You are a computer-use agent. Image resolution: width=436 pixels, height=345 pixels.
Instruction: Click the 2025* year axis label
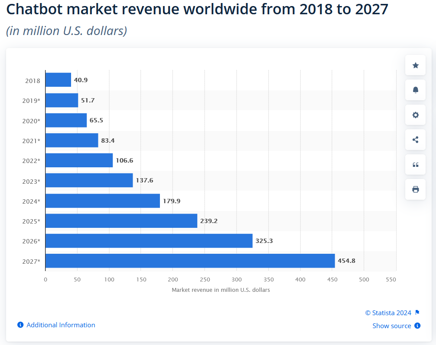[31, 221]
